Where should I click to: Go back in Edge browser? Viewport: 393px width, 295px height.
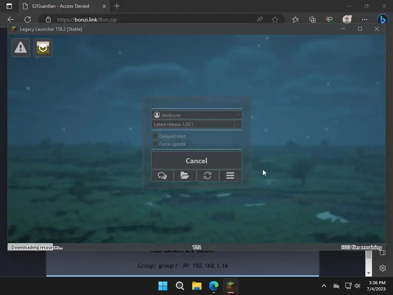pos(11,20)
